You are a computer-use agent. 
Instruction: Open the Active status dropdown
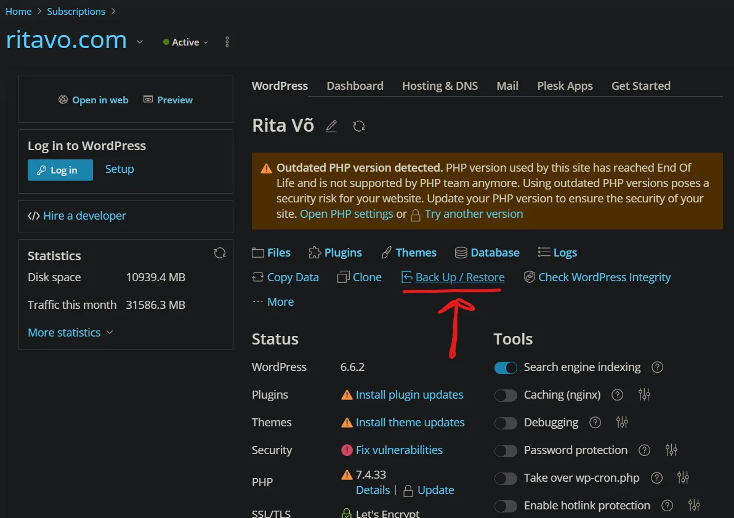pos(185,42)
